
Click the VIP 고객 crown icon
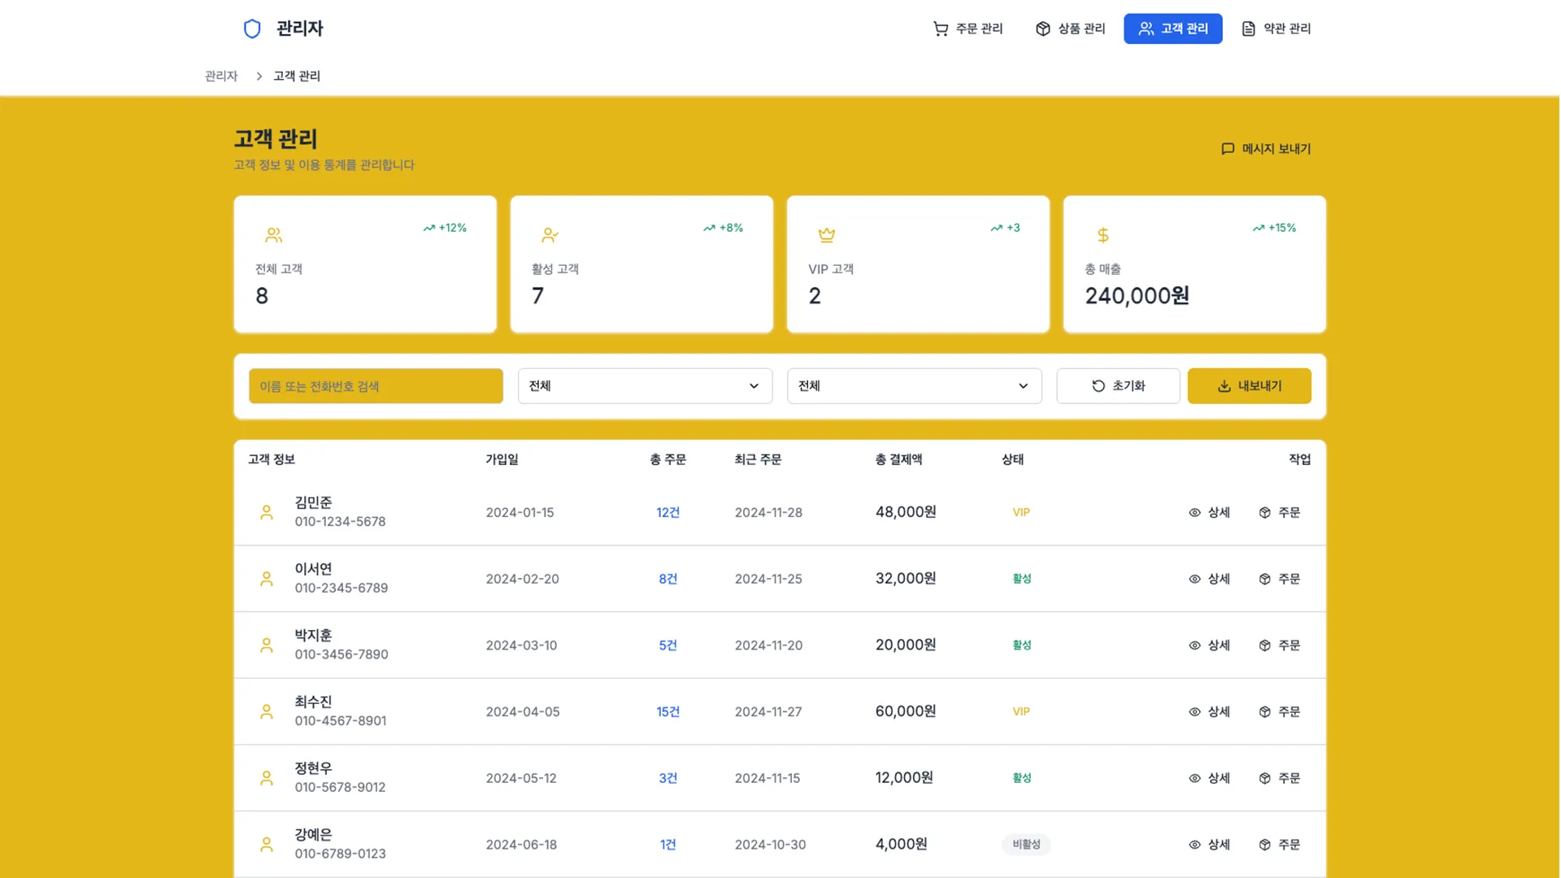pos(827,235)
